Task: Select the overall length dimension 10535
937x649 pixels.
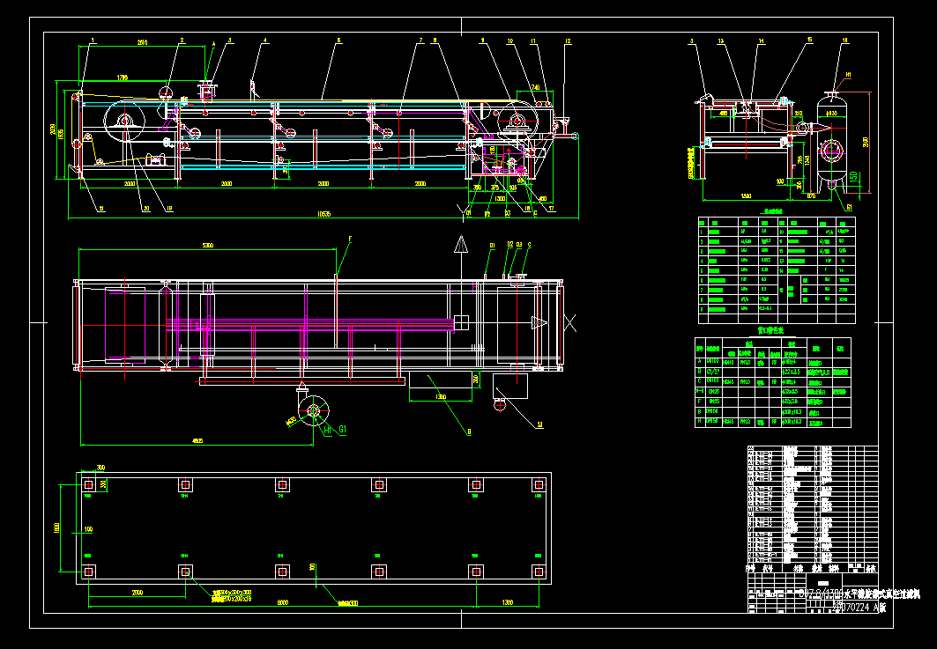Action: point(323,214)
